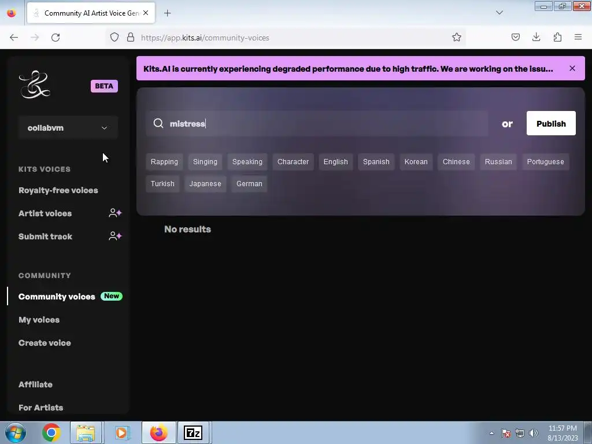
Task: Click the browser forward arrow
Action: (x=35, y=38)
